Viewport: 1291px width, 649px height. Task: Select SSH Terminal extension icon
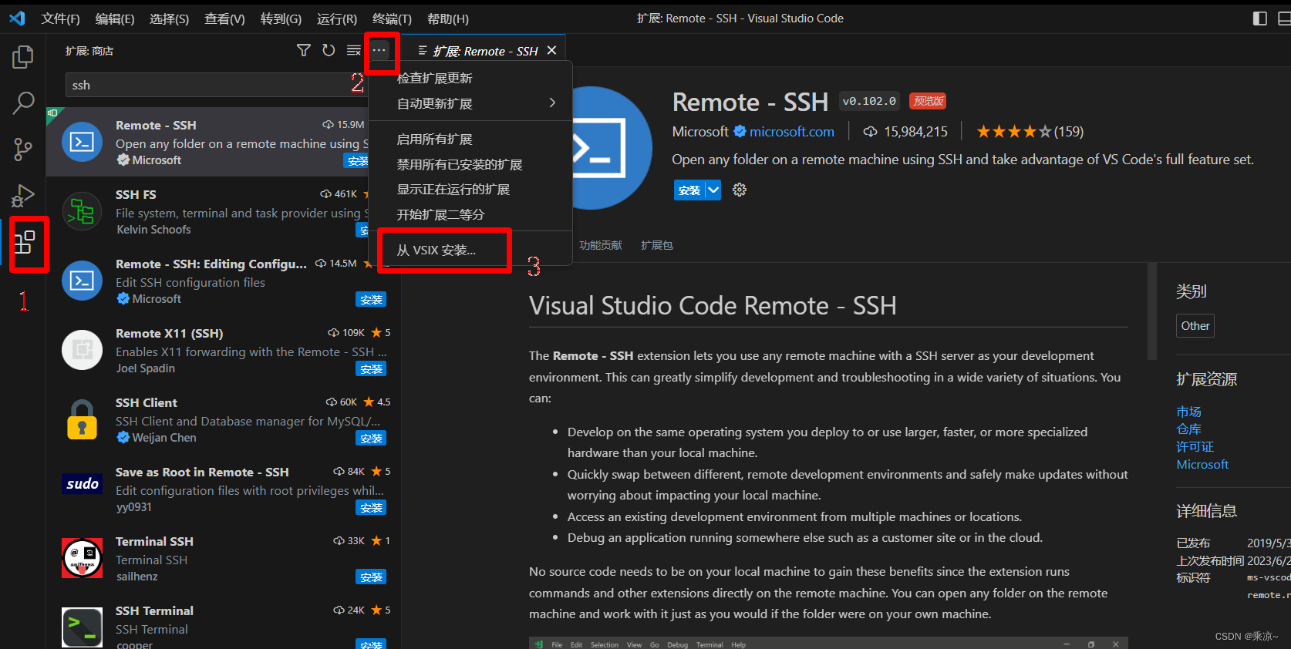click(x=82, y=627)
